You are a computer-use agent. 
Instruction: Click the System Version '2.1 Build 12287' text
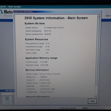45,83
